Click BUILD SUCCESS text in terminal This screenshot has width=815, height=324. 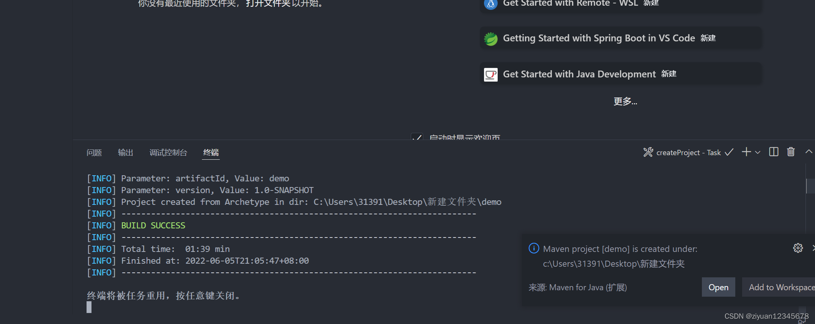point(153,225)
